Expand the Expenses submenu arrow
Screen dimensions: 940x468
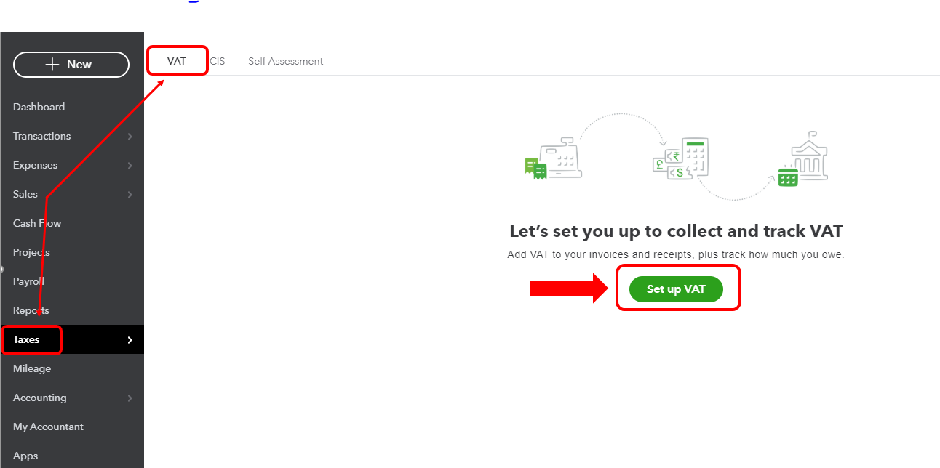(130, 166)
